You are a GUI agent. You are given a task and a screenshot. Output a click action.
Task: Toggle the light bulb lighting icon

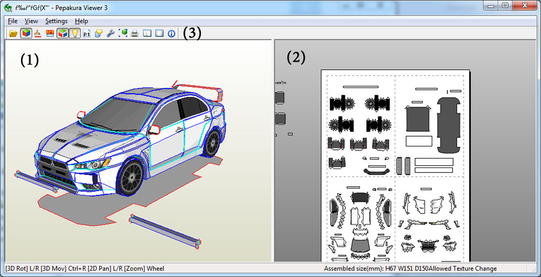(75, 34)
